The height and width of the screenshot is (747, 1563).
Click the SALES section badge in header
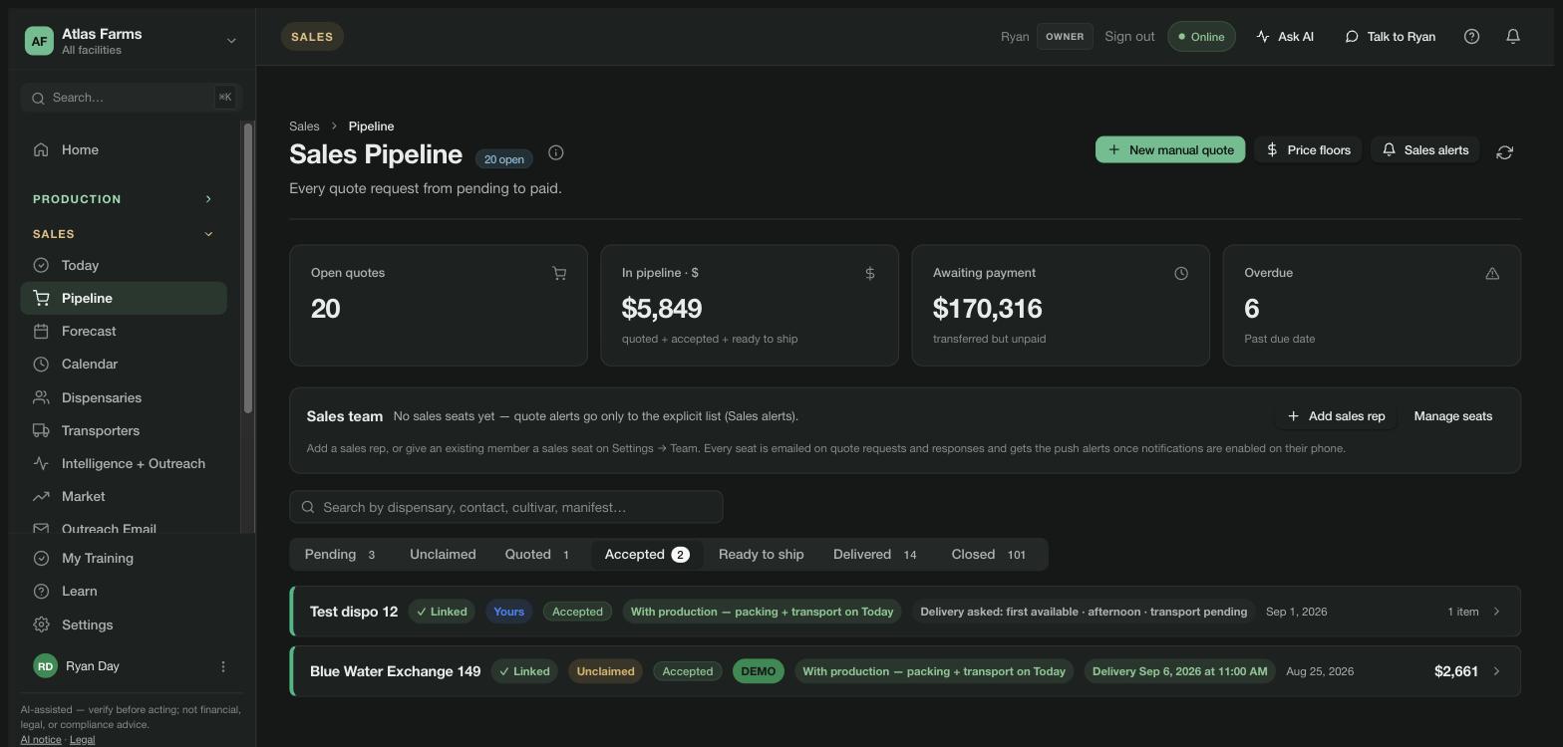point(312,37)
